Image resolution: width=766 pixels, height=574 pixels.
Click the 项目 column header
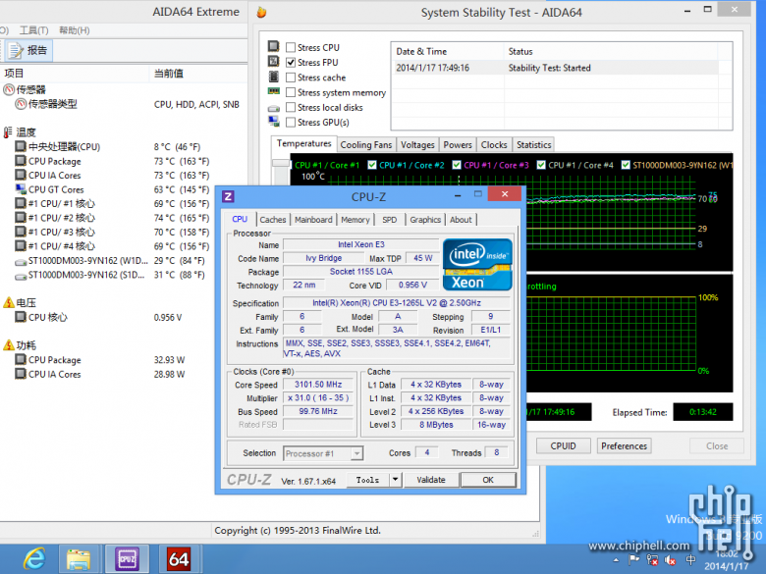pos(75,74)
